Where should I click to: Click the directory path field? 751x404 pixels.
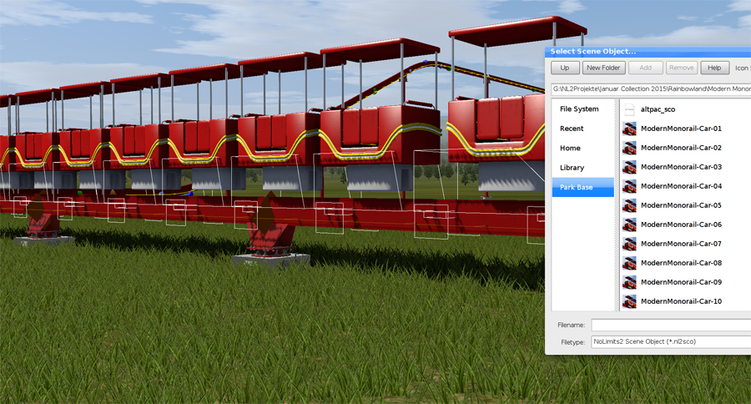(x=651, y=88)
